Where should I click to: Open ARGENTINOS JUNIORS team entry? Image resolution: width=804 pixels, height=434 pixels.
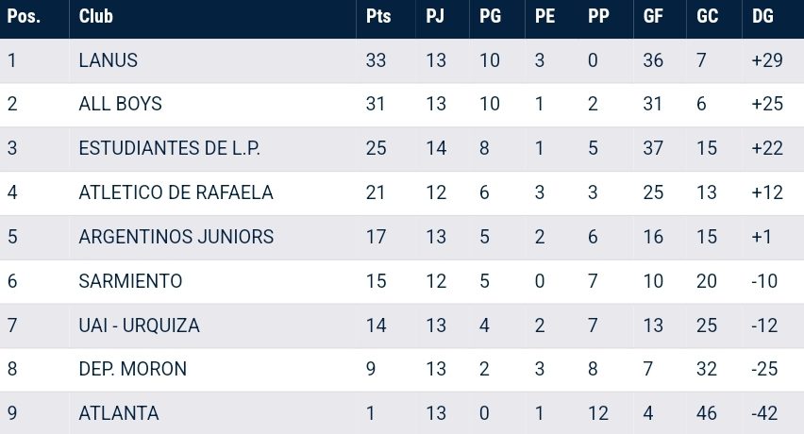[176, 237]
